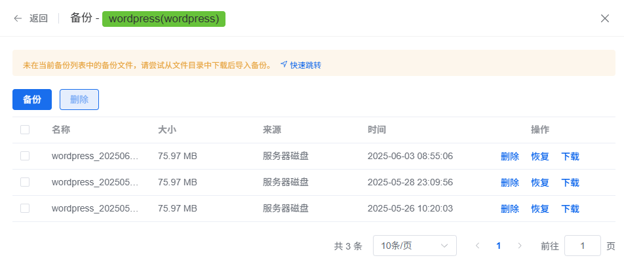624x277 pixels.
Task: Check the box for 2025-06-03 08:55:06 backup
Action: (25, 156)
